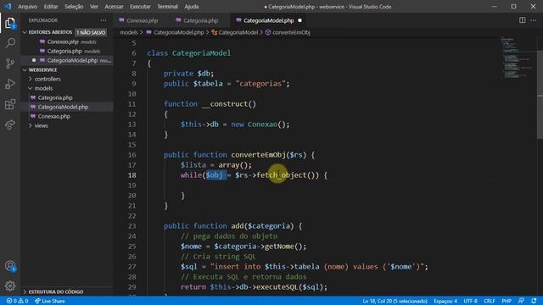Open the Explorer view in the activity bar
Screen dimensions: 543x305
pyautogui.click(x=10, y=23)
